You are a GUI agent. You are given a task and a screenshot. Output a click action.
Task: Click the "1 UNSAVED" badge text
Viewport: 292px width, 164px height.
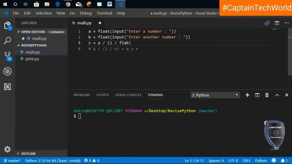click(x=57, y=32)
